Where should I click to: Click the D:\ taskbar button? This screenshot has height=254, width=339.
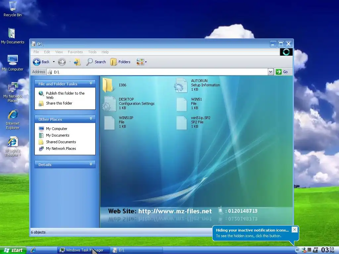point(137,250)
